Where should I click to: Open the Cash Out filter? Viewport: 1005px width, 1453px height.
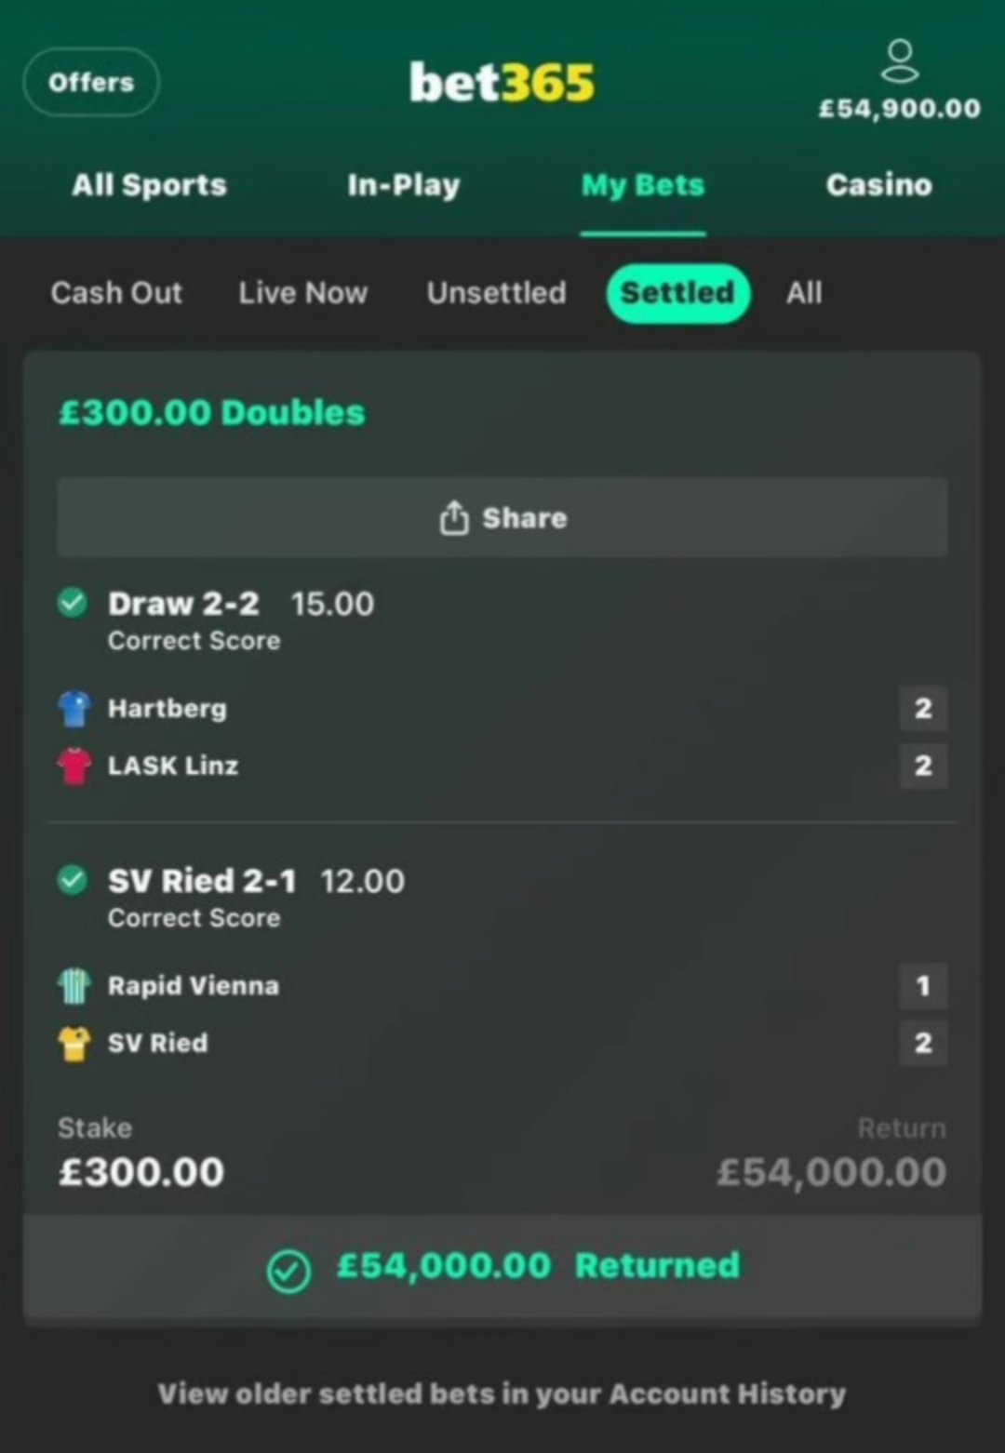pyautogui.click(x=116, y=293)
